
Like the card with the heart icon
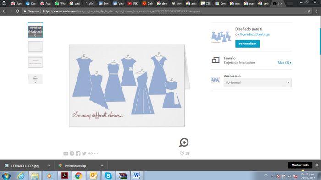(182, 153)
